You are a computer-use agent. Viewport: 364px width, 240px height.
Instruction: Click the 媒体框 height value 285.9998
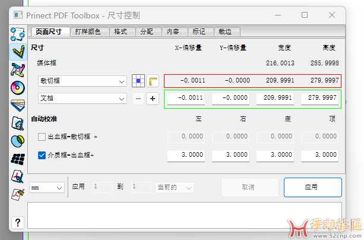point(325,63)
